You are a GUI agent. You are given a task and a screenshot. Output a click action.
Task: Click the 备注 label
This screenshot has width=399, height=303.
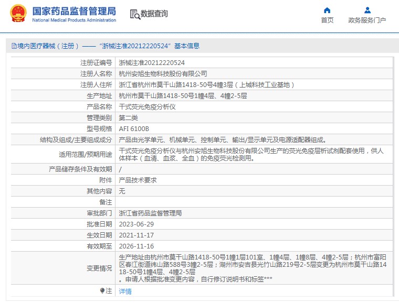(106, 202)
